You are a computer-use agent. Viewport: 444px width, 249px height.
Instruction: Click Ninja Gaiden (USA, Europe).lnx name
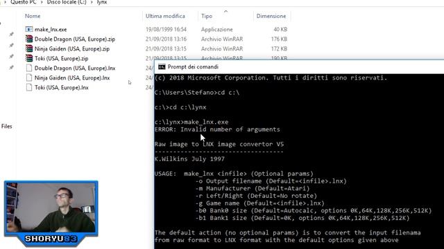[x=72, y=77]
